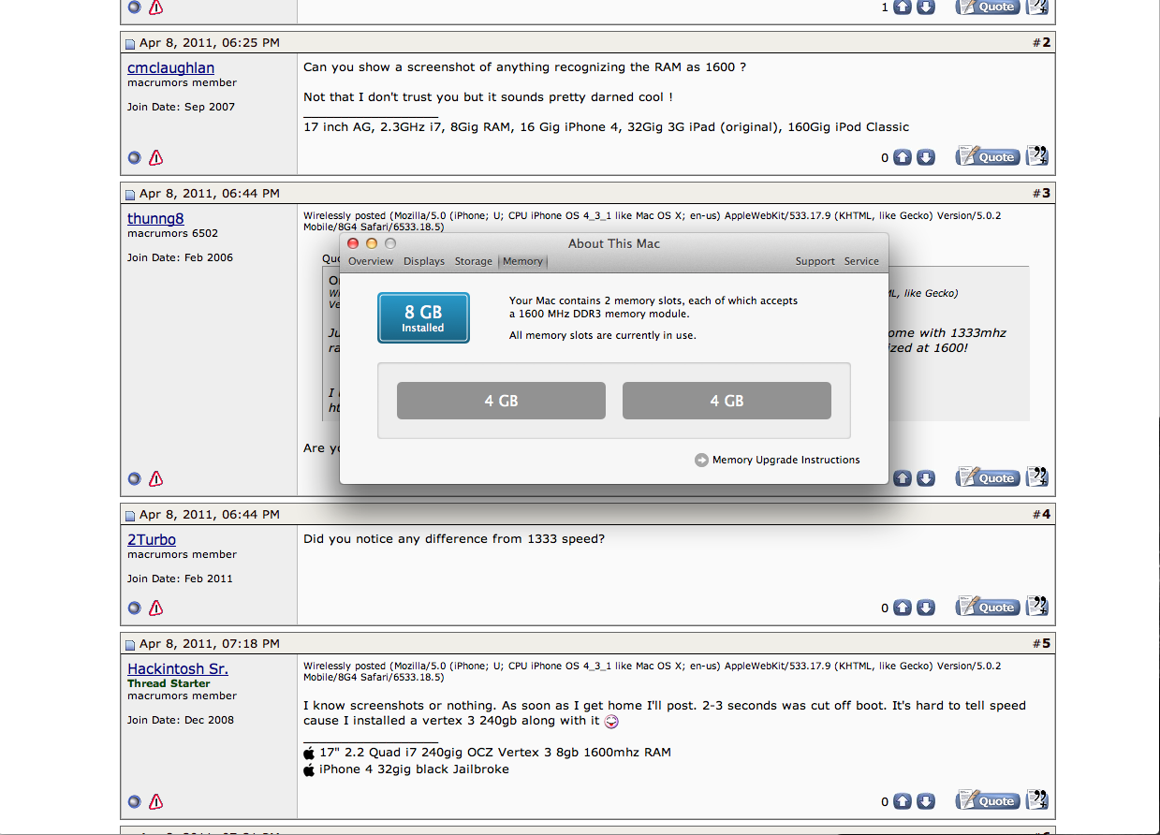This screenshot has height=835, width=1160.
Task: Click the arrow icon beside Memory Upgrade Instructions
Action: click(x=701, y=460)
